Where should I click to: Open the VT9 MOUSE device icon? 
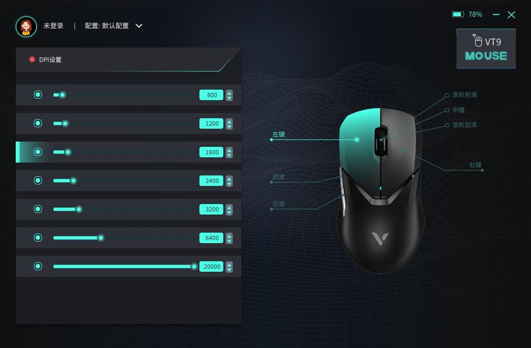[486, 49]
